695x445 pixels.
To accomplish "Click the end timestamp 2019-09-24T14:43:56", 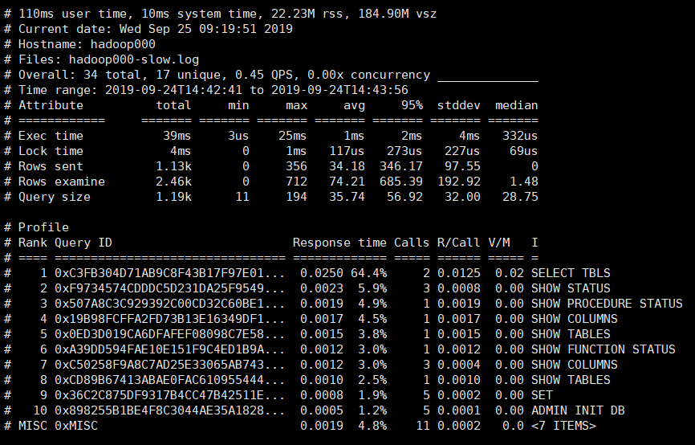I will coord(339,90).
